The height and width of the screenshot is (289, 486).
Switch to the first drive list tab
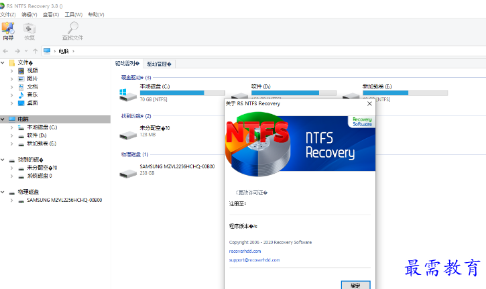click(127, 64)
